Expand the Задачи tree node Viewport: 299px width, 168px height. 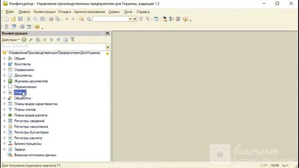coord(4,149)
